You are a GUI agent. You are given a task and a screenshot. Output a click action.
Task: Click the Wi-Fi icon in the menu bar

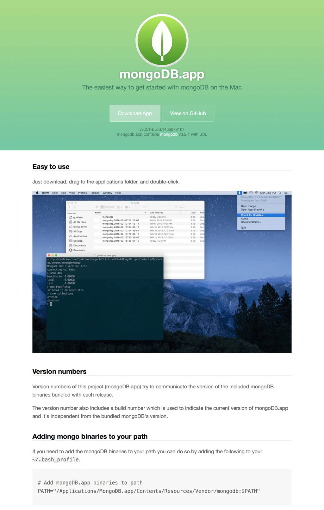(256, 193)
